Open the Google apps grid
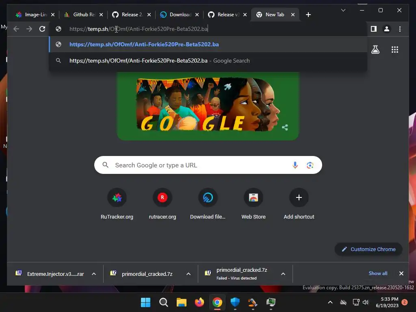This screenshot has width=416, height=312. 395,50
